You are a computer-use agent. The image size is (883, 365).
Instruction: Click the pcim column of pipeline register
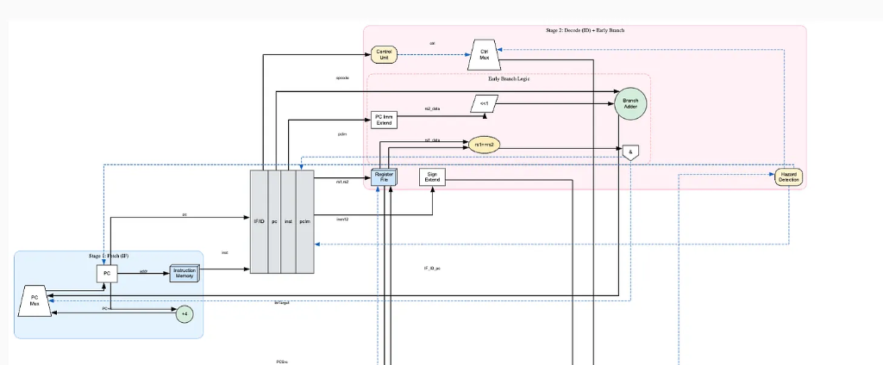click(304, 221)
